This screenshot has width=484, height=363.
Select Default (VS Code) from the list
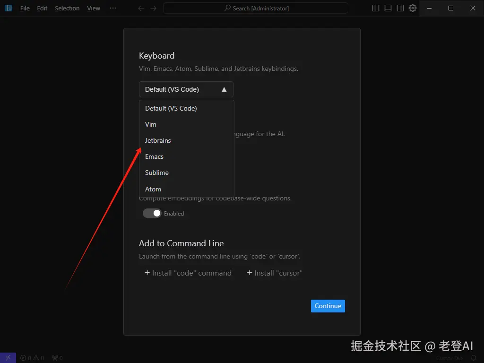[186, 108]
